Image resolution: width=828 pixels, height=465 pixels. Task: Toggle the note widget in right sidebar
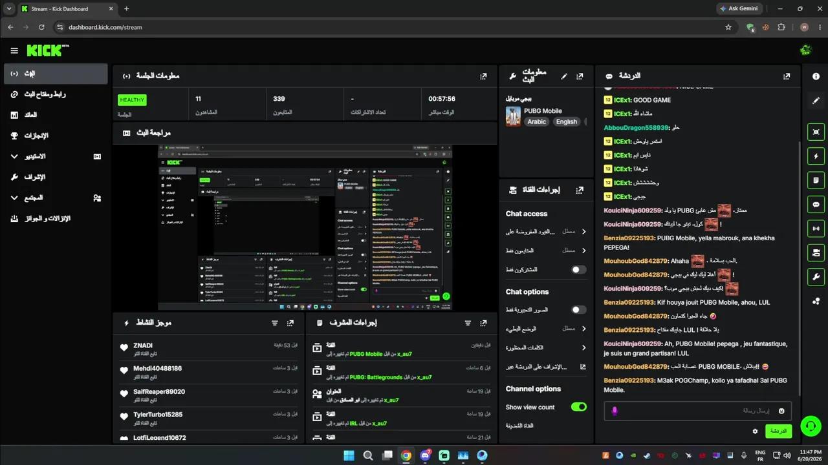816,180
